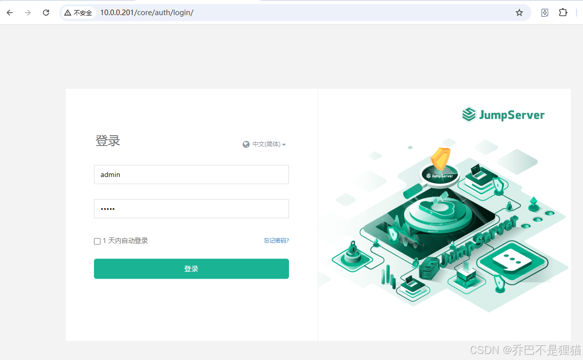Open the downloads icon in the browser toolbar

(x=545, y=13)
